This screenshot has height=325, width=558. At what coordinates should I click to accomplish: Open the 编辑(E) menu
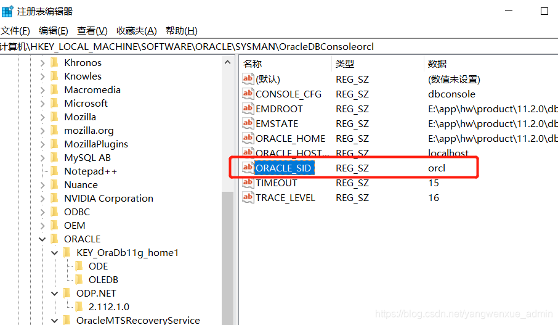click(54, 31)
